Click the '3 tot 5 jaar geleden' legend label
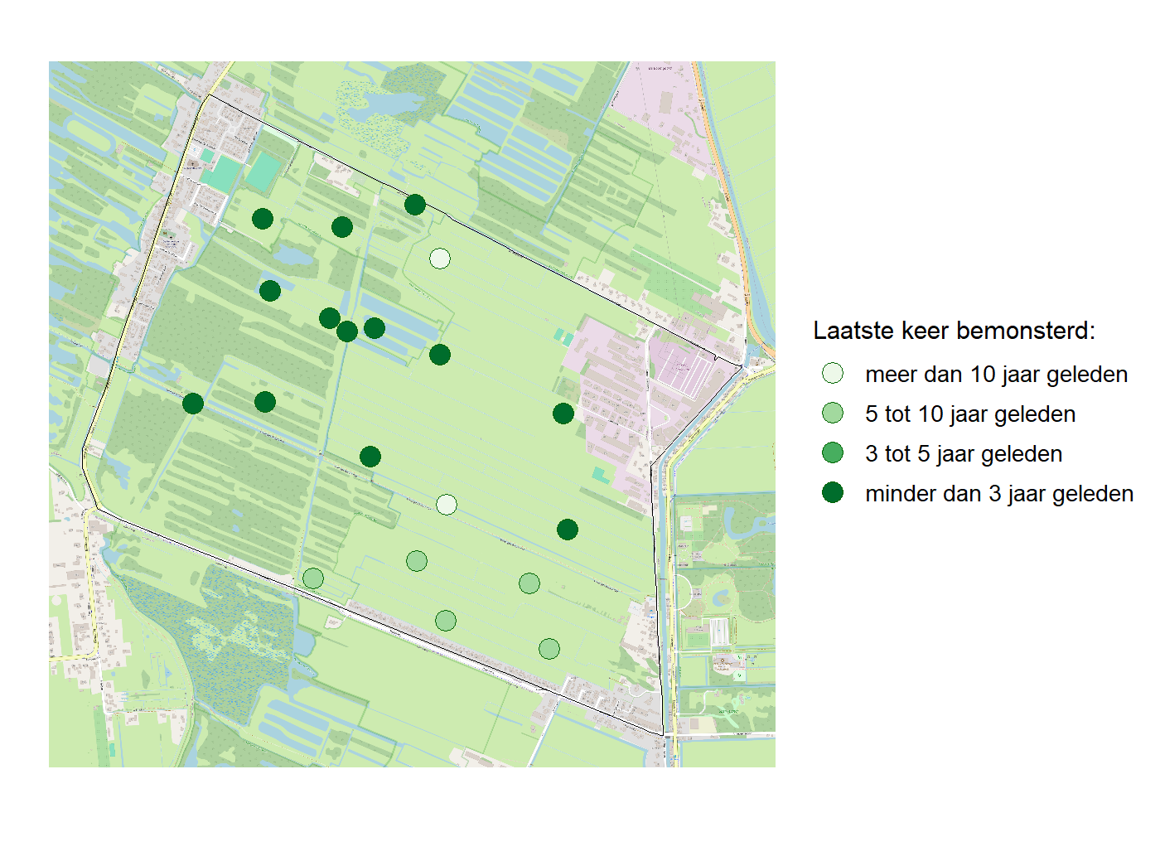The image size is (1160, 866). tap(964, 454)
